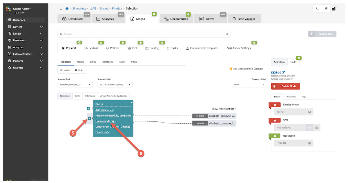Open the terminal console icon
The image size is (348, 183).
coord(318,9)
